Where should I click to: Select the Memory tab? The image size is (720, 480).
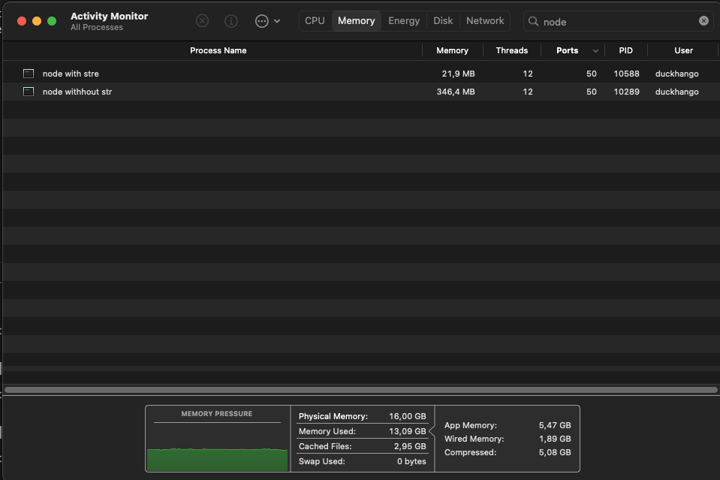357,21
